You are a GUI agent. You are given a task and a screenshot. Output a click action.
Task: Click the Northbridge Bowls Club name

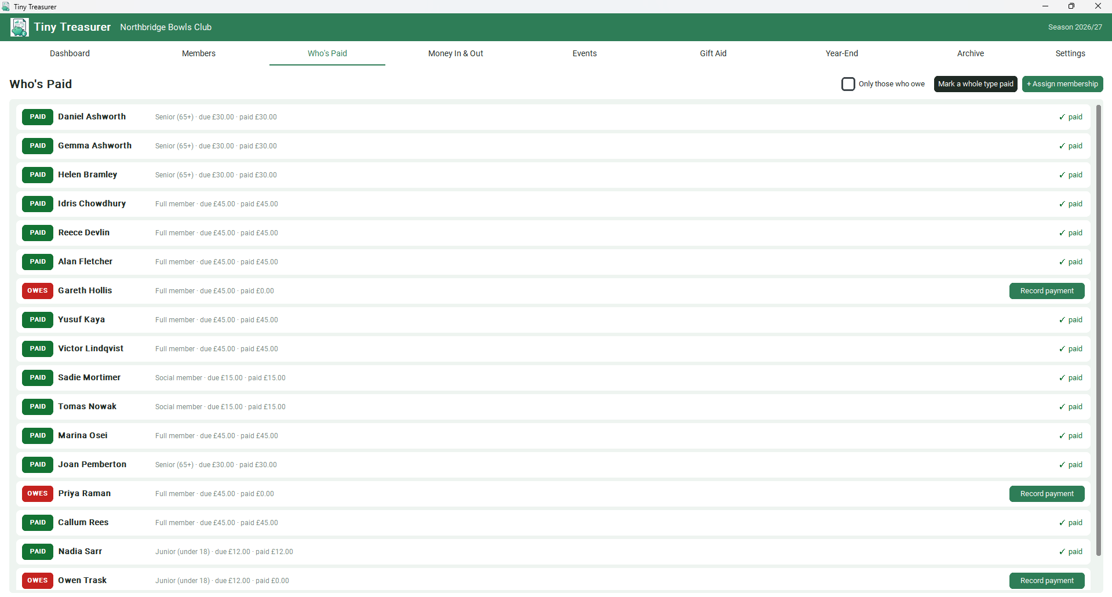(166, 27)
